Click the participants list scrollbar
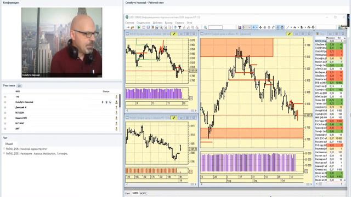Viewport: 351px width, 197px height. [120, 101]
